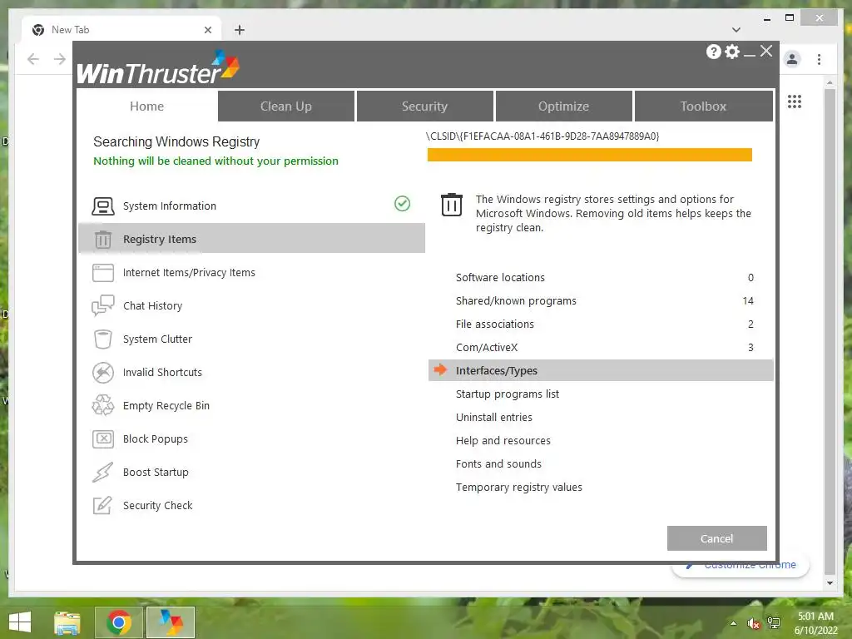Close the Chrome New Tab tab
The image size is (852, 639).
(x=207, y=30)
